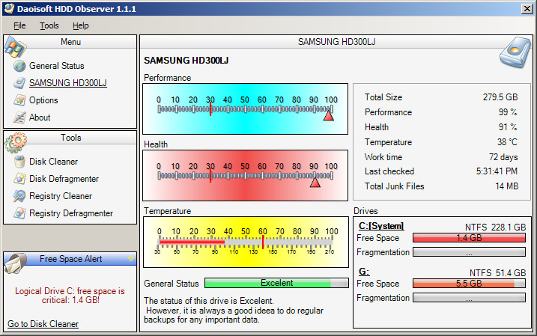Image resolution: width=537 pixels, height=336 pixels.
Task: Open the Help menu
Action: (x=80, y=25)
